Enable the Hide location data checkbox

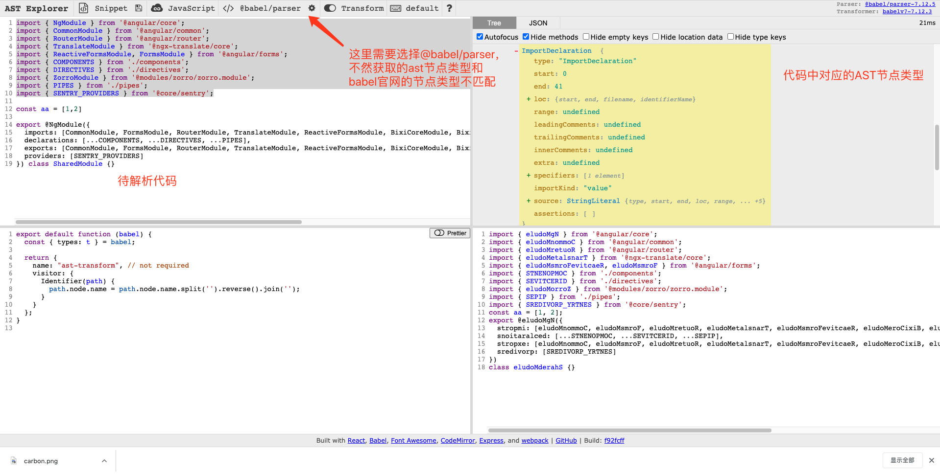click(x=656, y=37)
